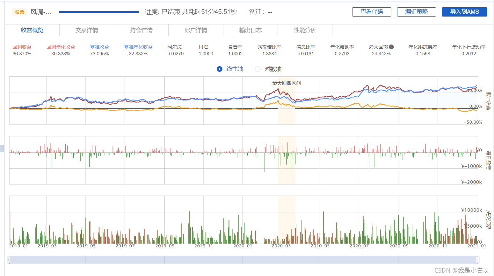Viewport: 494px width, 276px height.
Task: View the 输出日志 tab
Action: coord(251,30)
